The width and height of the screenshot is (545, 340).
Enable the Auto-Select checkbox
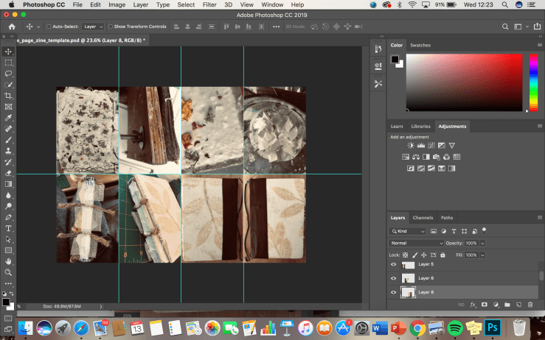48,26
